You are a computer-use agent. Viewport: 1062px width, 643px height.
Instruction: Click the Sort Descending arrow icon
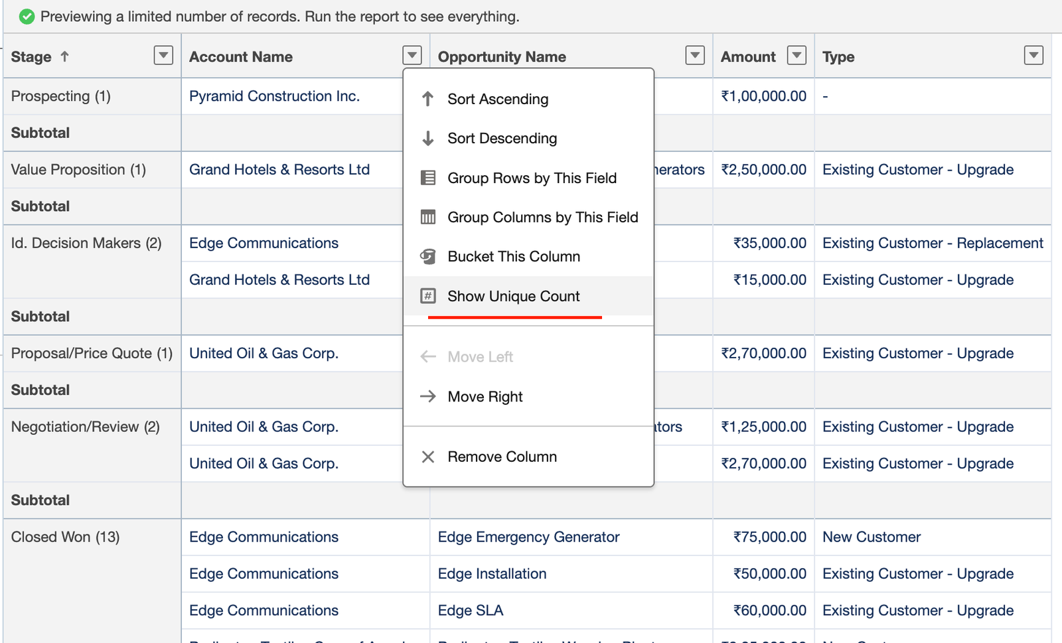(x=428, y=138)
